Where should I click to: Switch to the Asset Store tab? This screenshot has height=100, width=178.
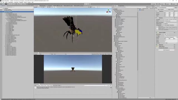(x=43, y=6)
